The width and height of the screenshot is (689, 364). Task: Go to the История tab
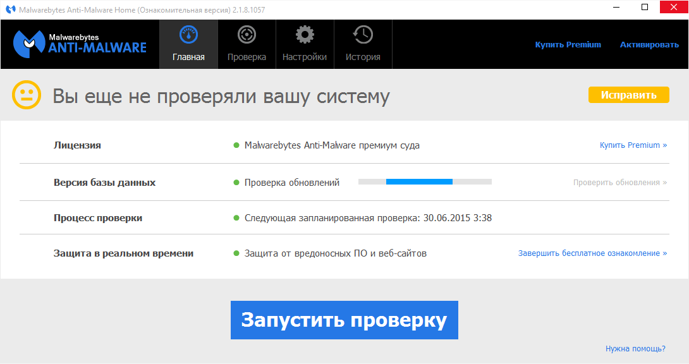tap(363, 44)
